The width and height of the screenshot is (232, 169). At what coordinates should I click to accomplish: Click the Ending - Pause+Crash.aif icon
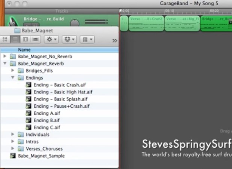click(x=28, y=106)
